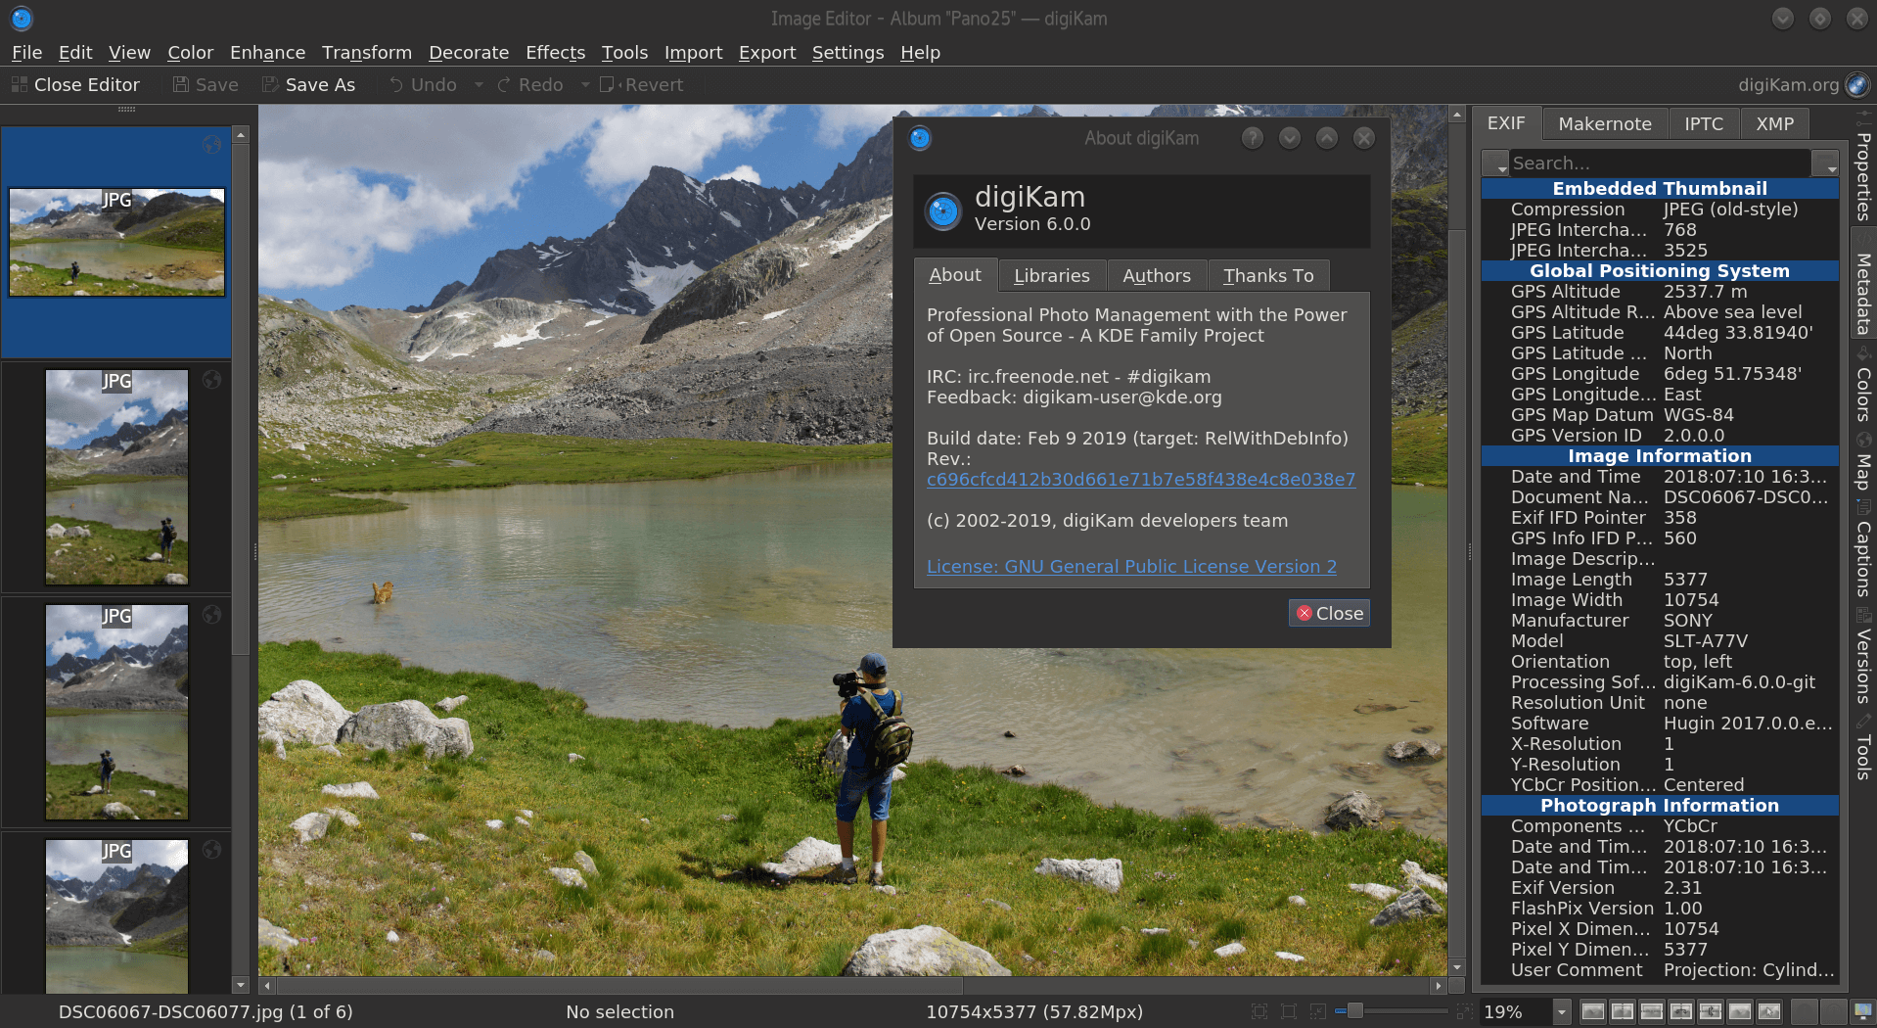Open the 19% zoom level dropdown

tap(1562, 1011)
